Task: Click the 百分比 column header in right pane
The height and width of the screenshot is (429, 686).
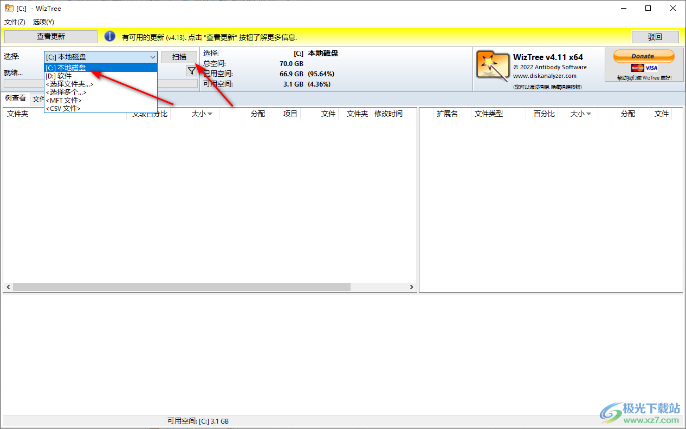Action: coord(542,114)
